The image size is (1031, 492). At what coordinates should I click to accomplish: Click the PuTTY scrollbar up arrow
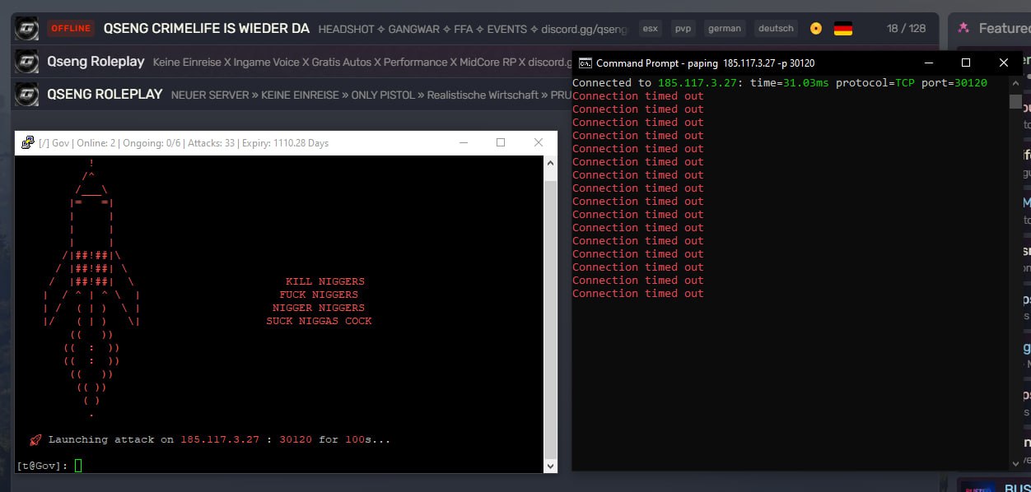(551, 163)
